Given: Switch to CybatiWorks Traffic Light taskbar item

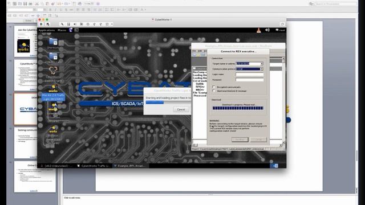Looking at the screenshot, I should click(94, 166).
